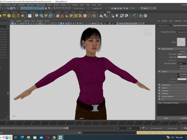
Task: Expand the Options section
Action: tap(159, 88)
